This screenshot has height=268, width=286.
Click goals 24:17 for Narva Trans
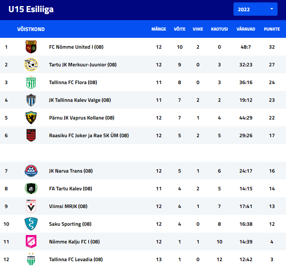pyautogui.click(x=246, y=171)
